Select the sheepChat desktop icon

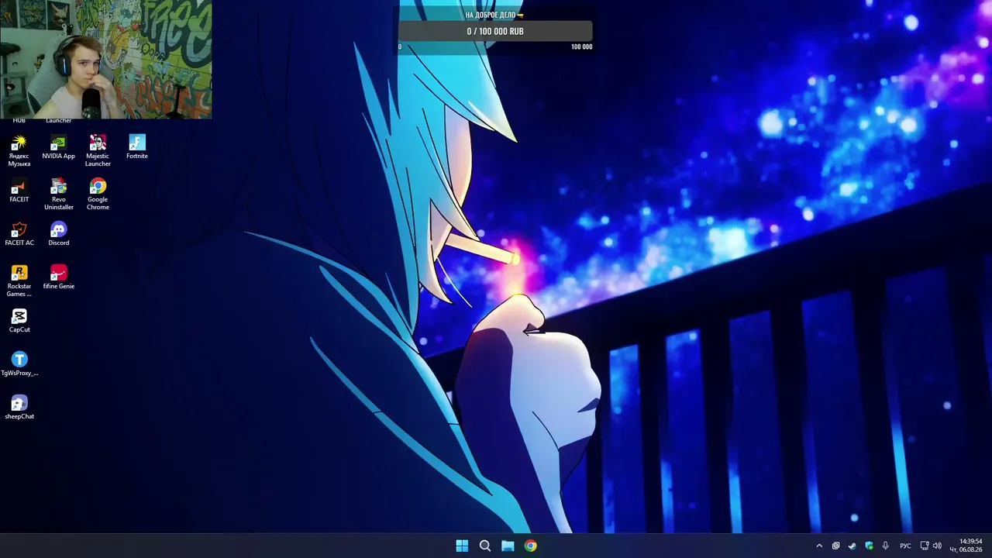coord(19,408)
